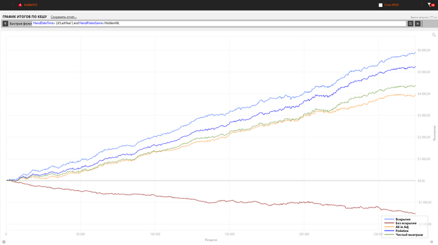Click the HandDateTime token in filter
Screen dimensions: 438x245
point(43,23)
